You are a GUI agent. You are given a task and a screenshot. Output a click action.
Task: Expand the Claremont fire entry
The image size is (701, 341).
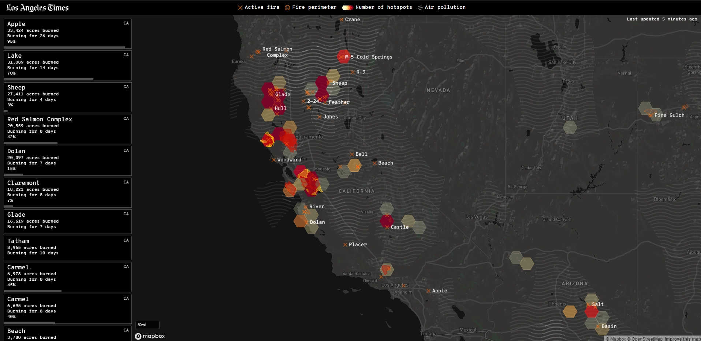point(67,192)
